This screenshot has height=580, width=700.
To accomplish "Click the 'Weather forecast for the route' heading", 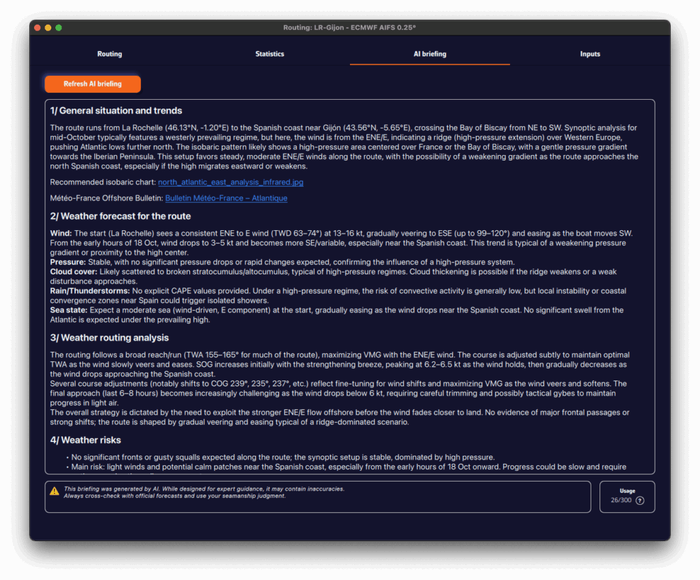I will coord(121,217).
